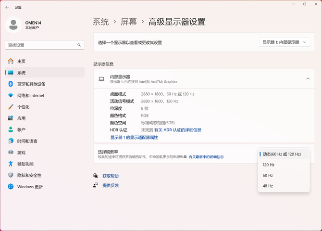Open 个性化 settings
Viewport: 322px width, 231px height.
pyautogui.click(x=45, y=107)
